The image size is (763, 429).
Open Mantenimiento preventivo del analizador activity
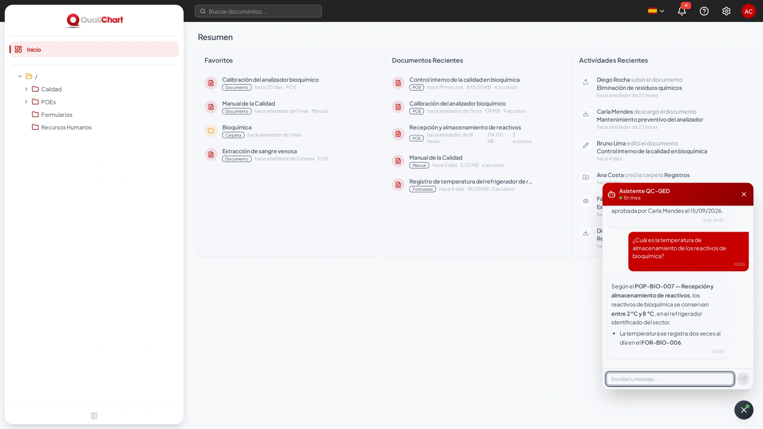point(650,120)
